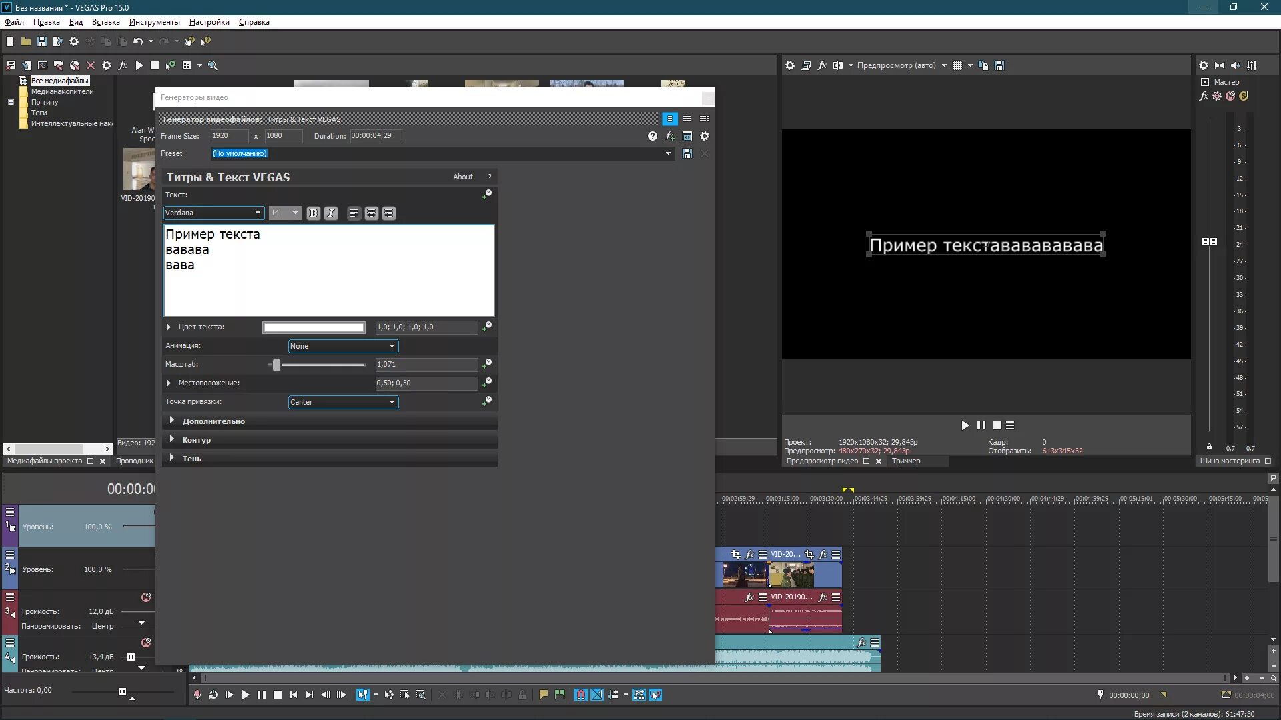Save the generator preset
Image resolution: width=1281 pixels, height=720 pixels.
687,153
